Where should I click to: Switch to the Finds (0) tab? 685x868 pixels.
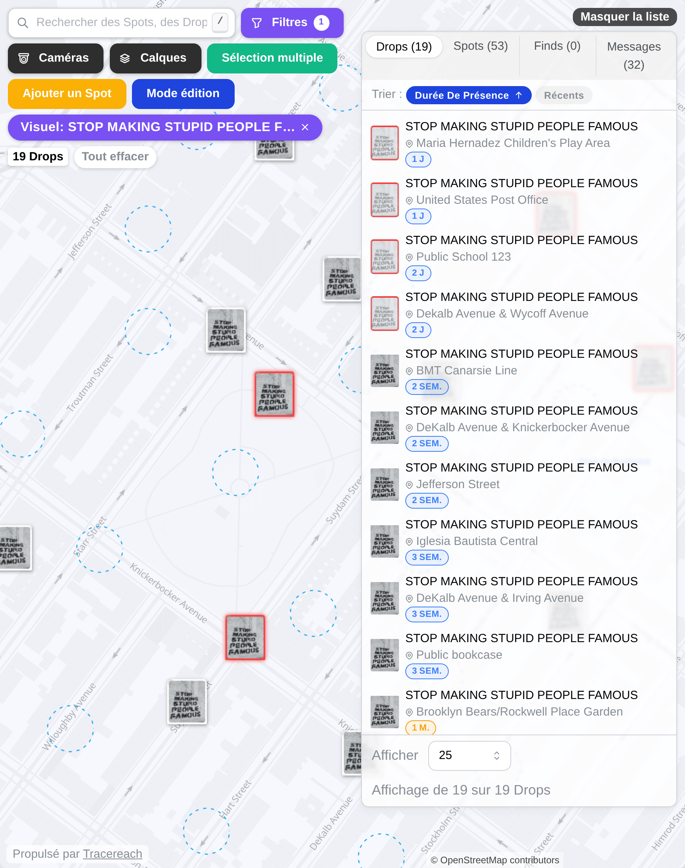click(x=557, y=47)
